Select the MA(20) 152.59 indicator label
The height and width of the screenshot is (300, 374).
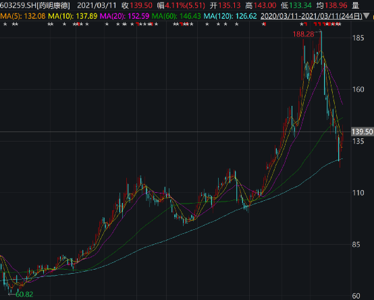tap(124, 16)
